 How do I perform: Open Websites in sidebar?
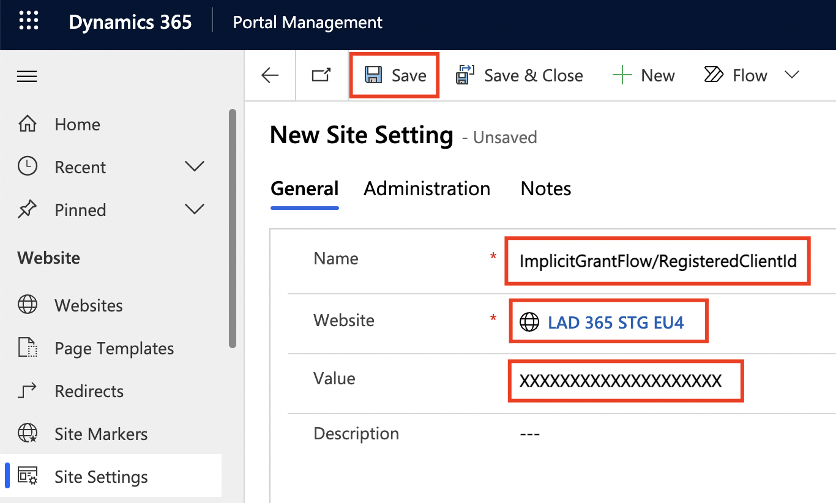point(89,305)
